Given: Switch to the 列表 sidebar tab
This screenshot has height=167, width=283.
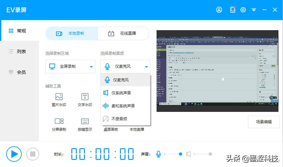Looking at the screenshot, I should [x=19, y=52].
